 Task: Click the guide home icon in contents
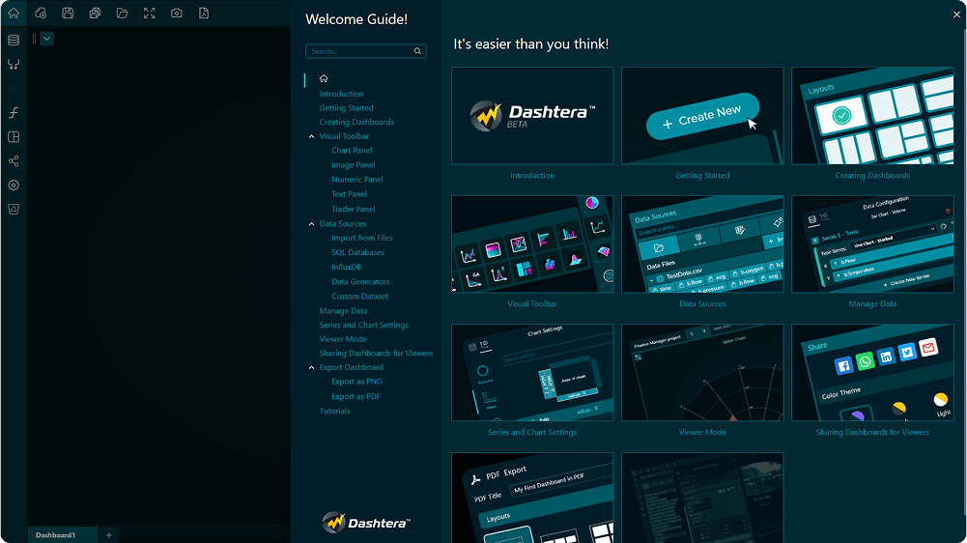coord(324,78)
